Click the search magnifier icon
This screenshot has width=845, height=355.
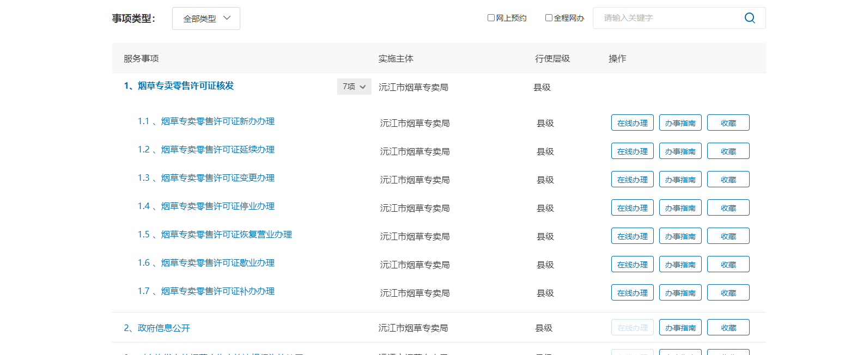[750, 18]
